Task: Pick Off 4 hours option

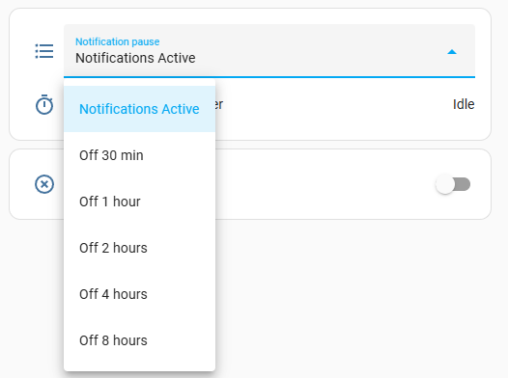Action: pos(139,294)
